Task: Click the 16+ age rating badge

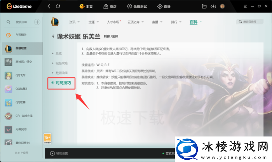Action: coord(47,139)
